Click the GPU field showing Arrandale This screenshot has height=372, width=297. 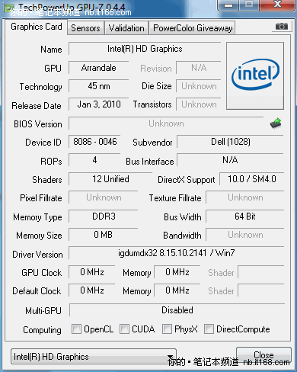[99, 68]
